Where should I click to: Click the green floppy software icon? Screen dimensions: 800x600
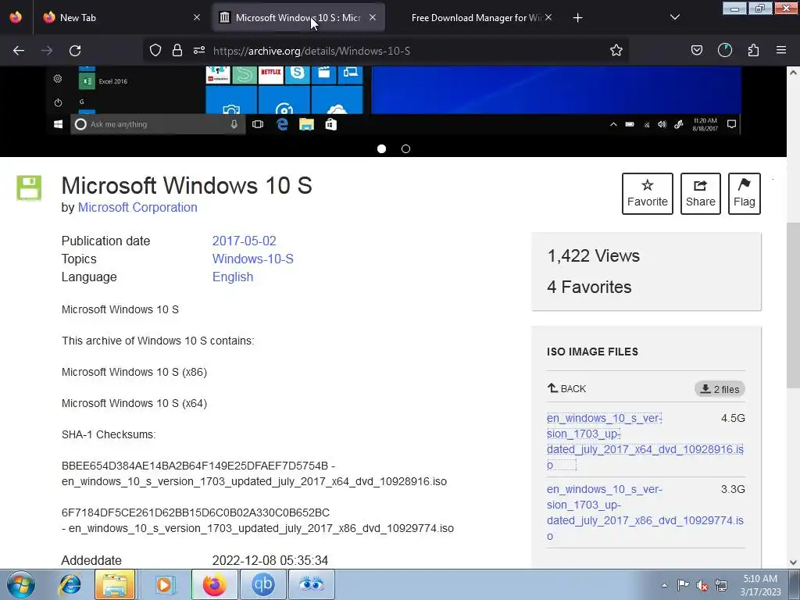(29, 187)
